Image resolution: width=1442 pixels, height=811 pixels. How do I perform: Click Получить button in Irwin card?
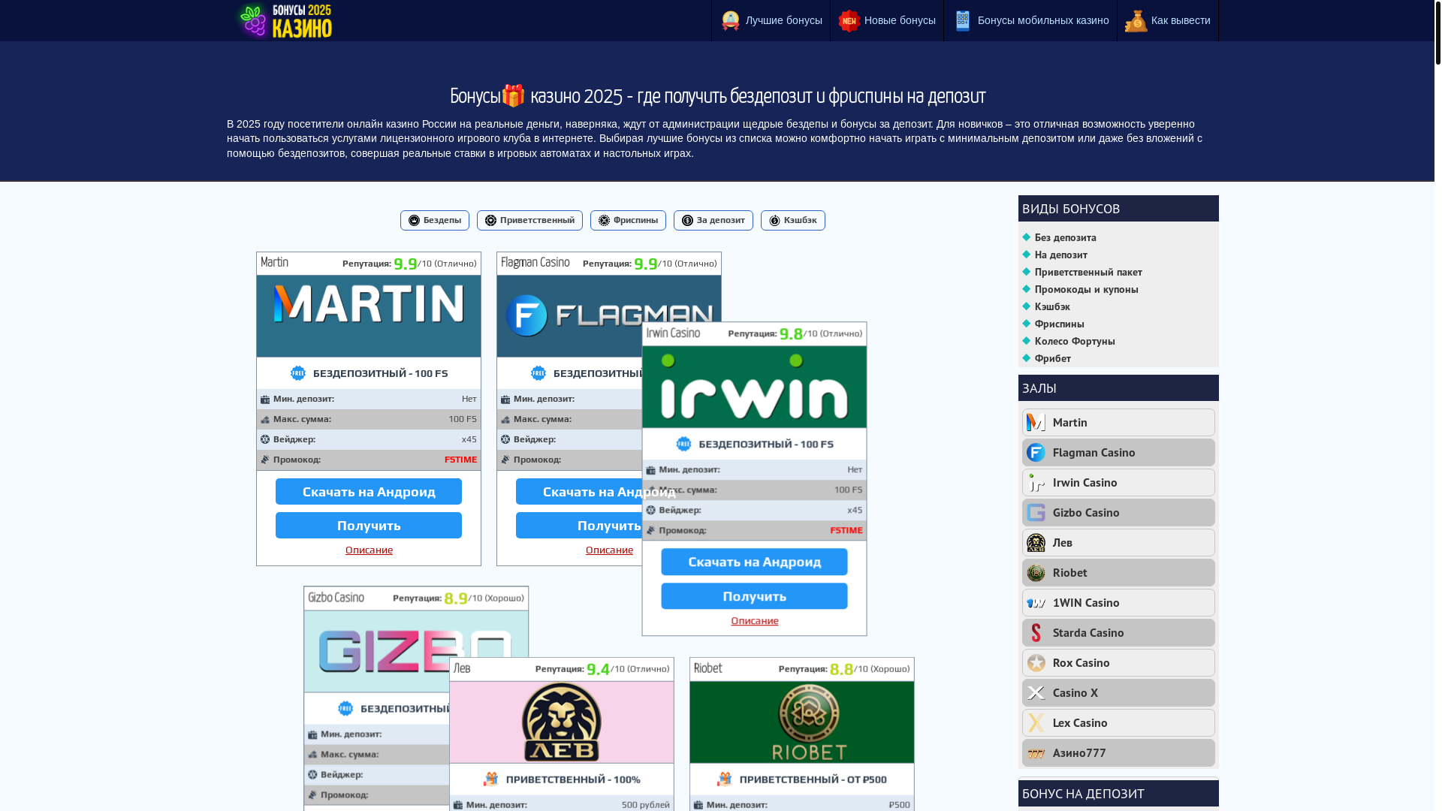click(754, 596)
